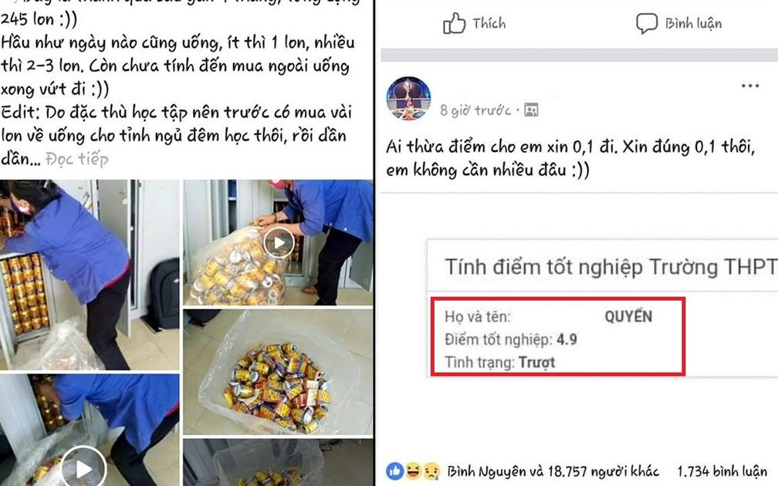The image size is (778, 486).
Task: Open the poster's profile avatar
Action: pyautogui.click(x=408, y=99)
